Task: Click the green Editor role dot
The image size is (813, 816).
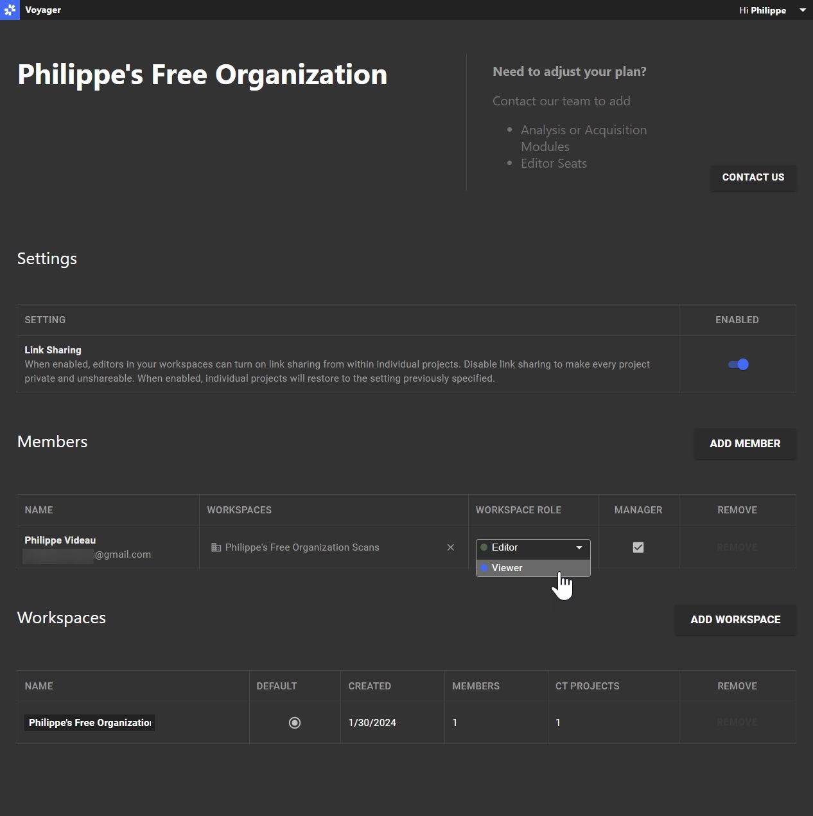Action: [x=484, y=547]
